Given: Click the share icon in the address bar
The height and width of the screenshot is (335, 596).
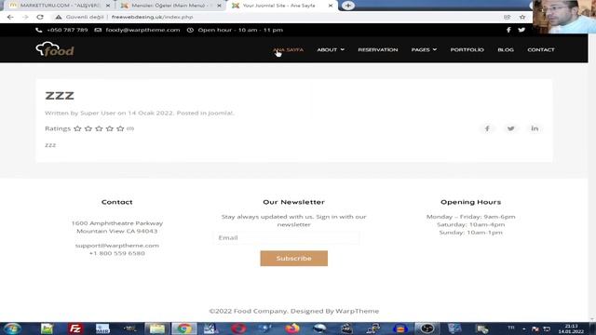Looking at the screenshot, I should (507, 17).
